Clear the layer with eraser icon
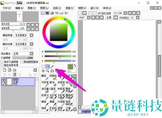 tap(15, 74)
